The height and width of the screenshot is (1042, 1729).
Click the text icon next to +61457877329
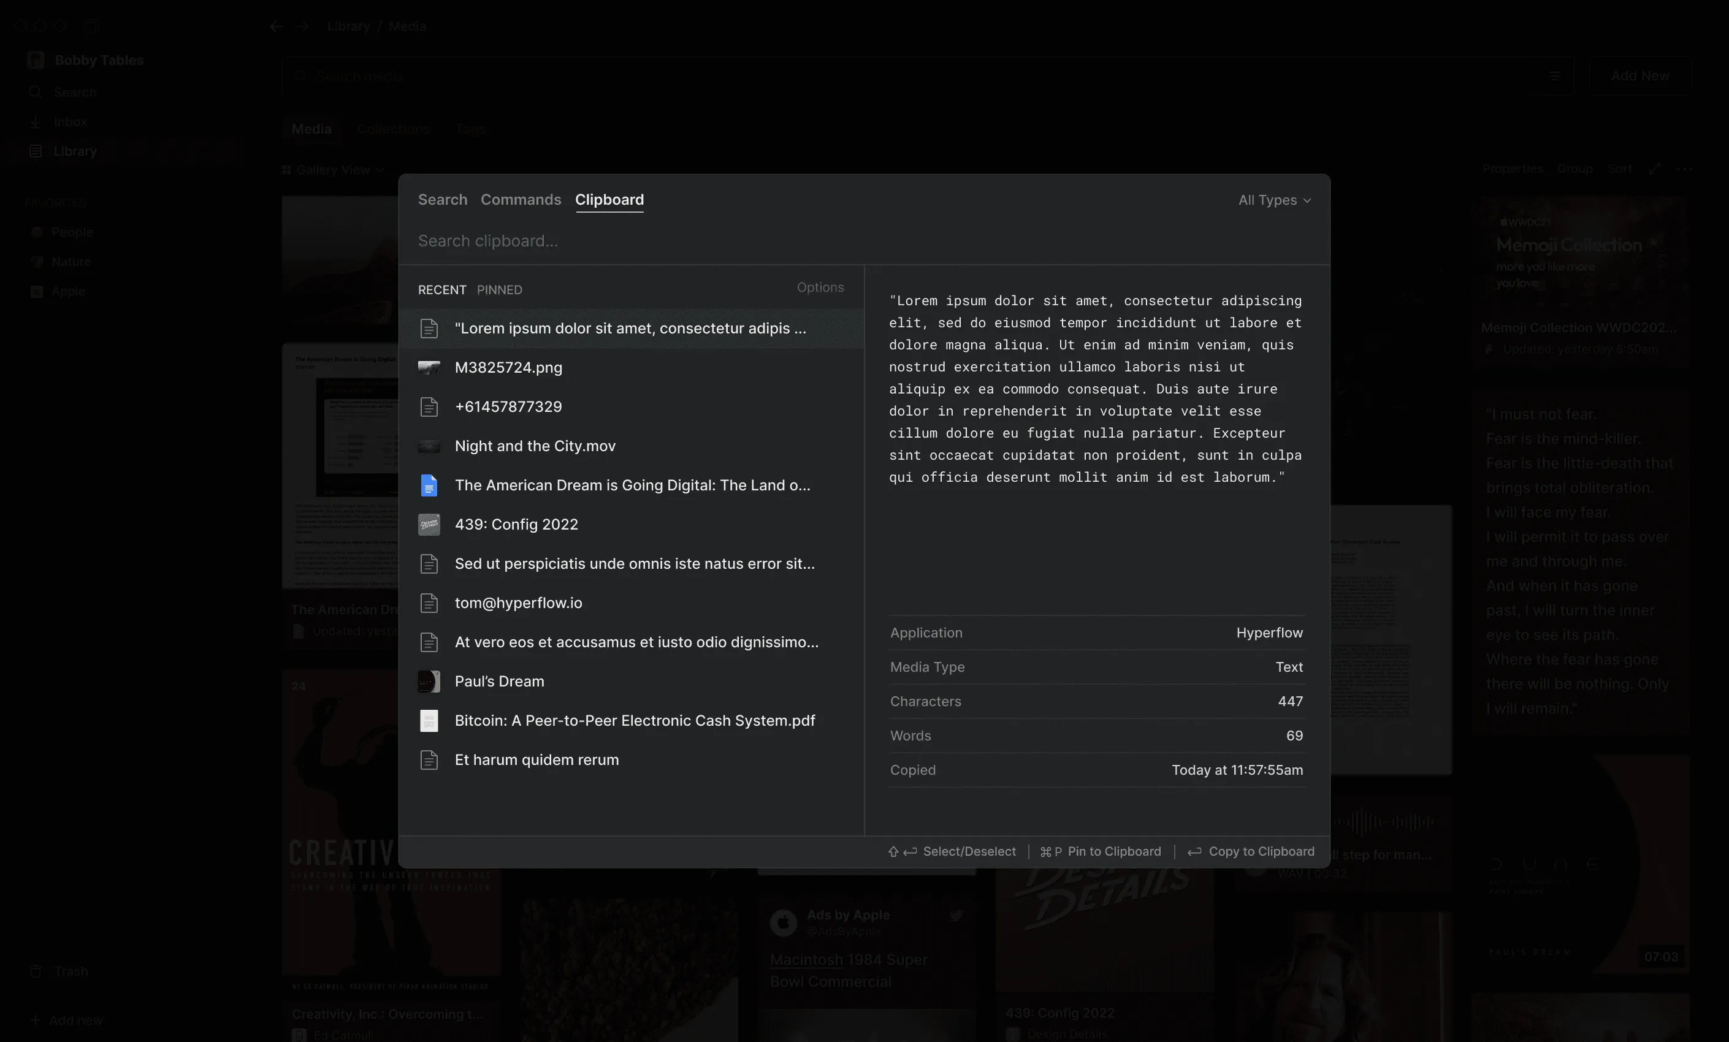429,407
